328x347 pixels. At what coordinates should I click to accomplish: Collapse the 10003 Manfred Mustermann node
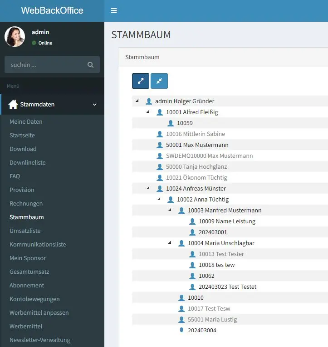click(170, 210)
